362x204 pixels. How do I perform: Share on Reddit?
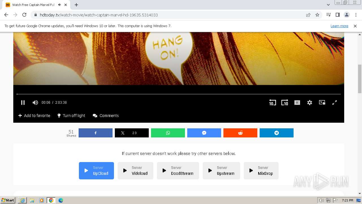coord(240,133)
